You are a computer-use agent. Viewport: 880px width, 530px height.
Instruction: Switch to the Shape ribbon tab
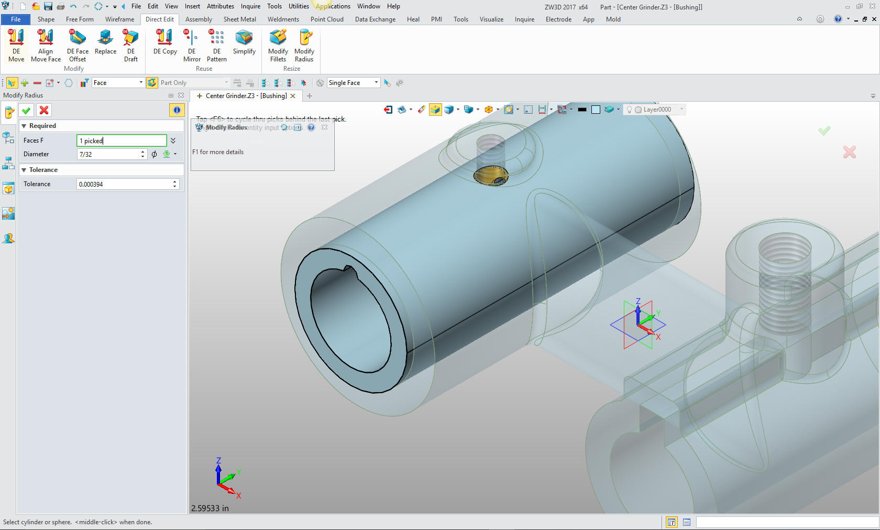[x=46, y=19]
